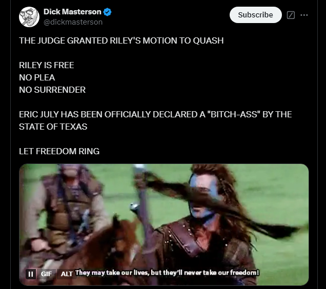Show the ALT image description
Image resolution: width=326 pixels, height=289 pixels.
pos(66,274)
